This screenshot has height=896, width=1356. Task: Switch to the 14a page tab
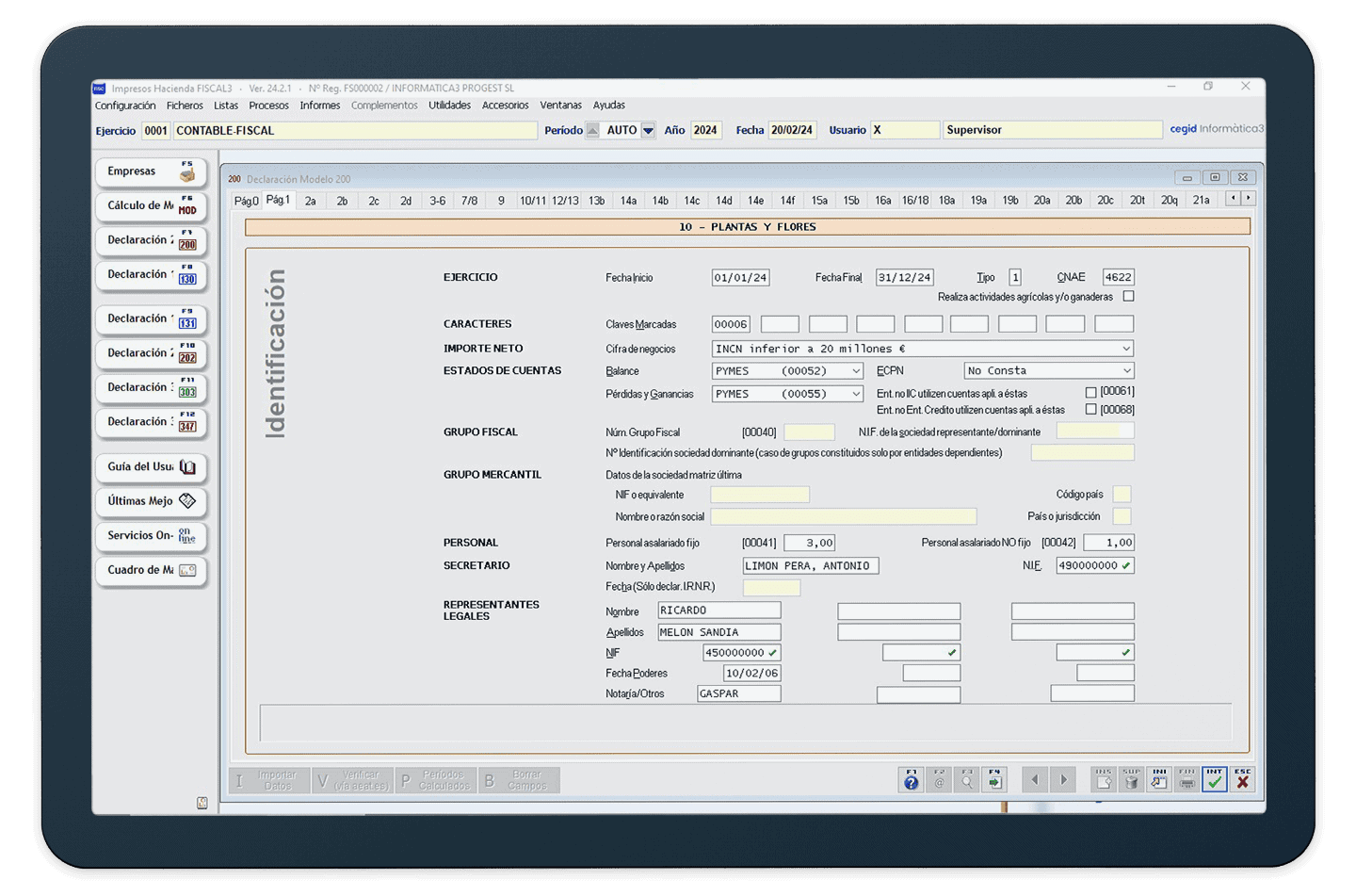[x=628, y=201]
